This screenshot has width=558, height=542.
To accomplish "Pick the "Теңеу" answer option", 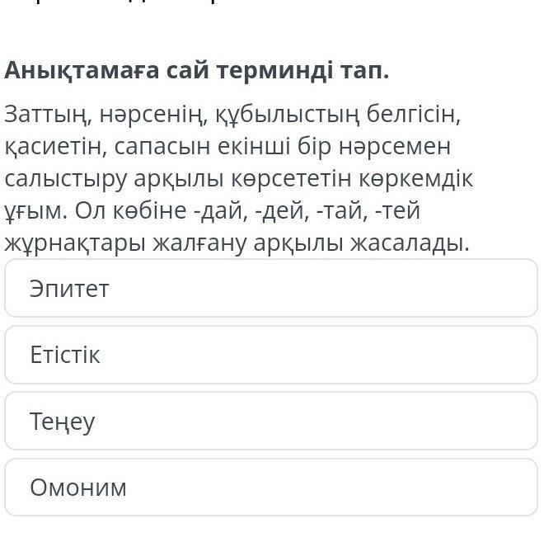I will point(270,422).
